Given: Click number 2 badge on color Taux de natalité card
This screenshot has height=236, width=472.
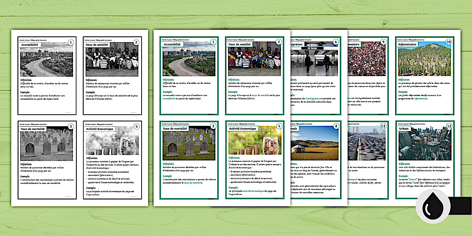Looking at the screenshot, I should click(278, 42).
